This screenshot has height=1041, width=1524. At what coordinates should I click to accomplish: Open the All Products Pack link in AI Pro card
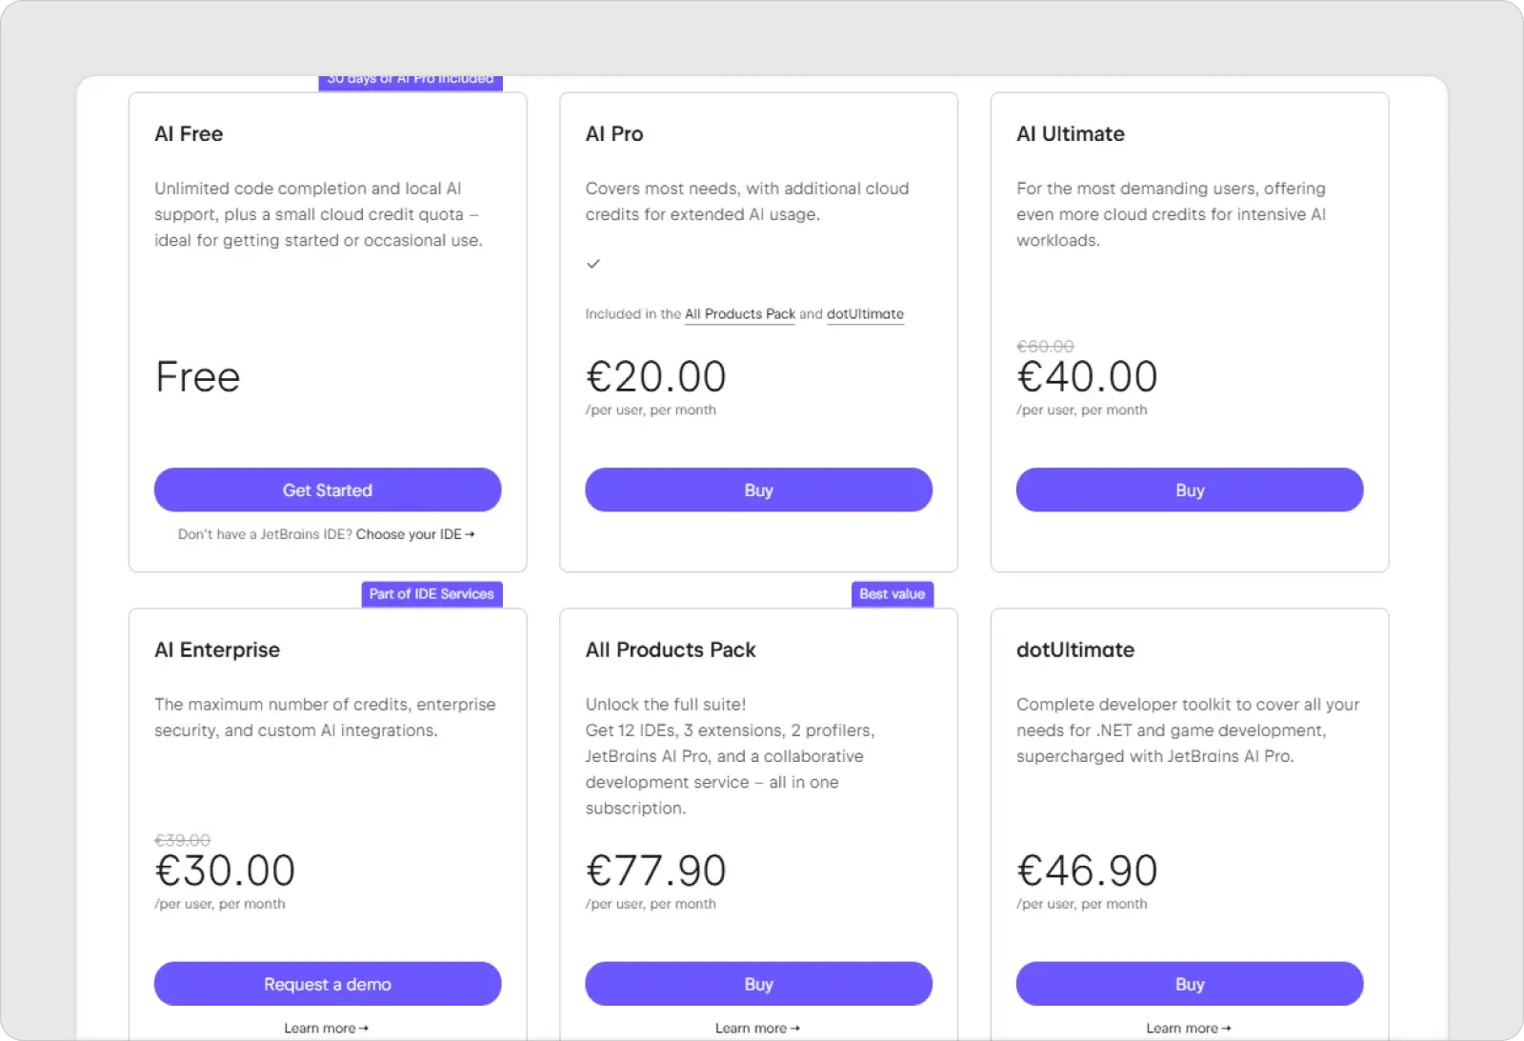(740, 313)
